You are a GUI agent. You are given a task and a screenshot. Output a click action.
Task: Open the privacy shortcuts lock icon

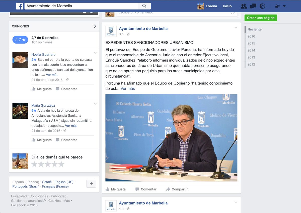coord(277,6)
